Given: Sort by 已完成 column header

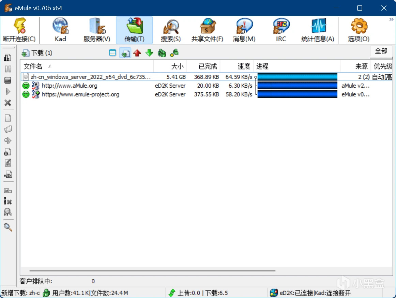Looking at the screenshot, I should 203,66.
